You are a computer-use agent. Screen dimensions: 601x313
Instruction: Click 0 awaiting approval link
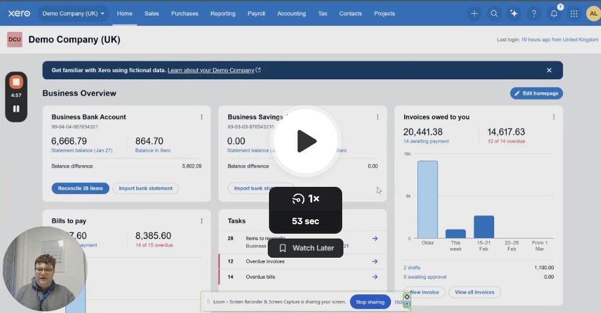tap(425, 277)
